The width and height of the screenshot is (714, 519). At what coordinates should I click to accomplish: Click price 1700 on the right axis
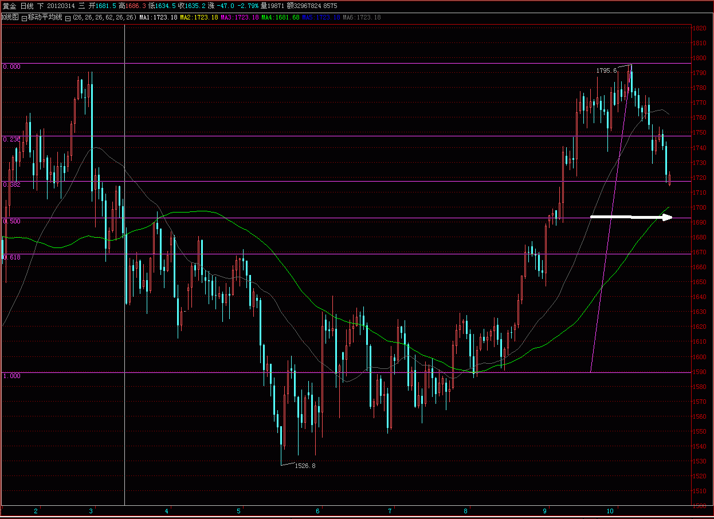699,207
